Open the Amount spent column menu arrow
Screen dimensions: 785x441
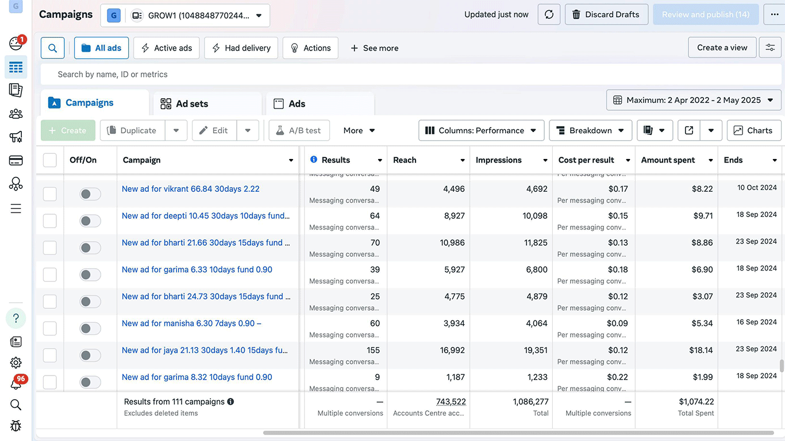click(711, 160)
